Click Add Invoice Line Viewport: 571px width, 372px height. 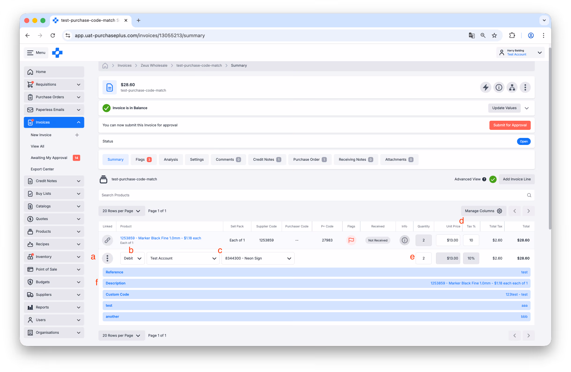(x=517, y=179)
